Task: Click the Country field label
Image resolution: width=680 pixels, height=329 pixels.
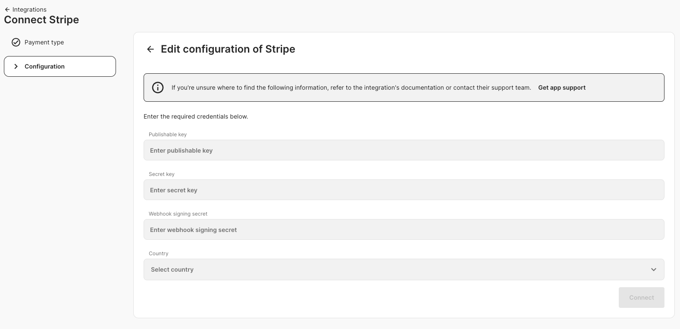Action: 158,254
